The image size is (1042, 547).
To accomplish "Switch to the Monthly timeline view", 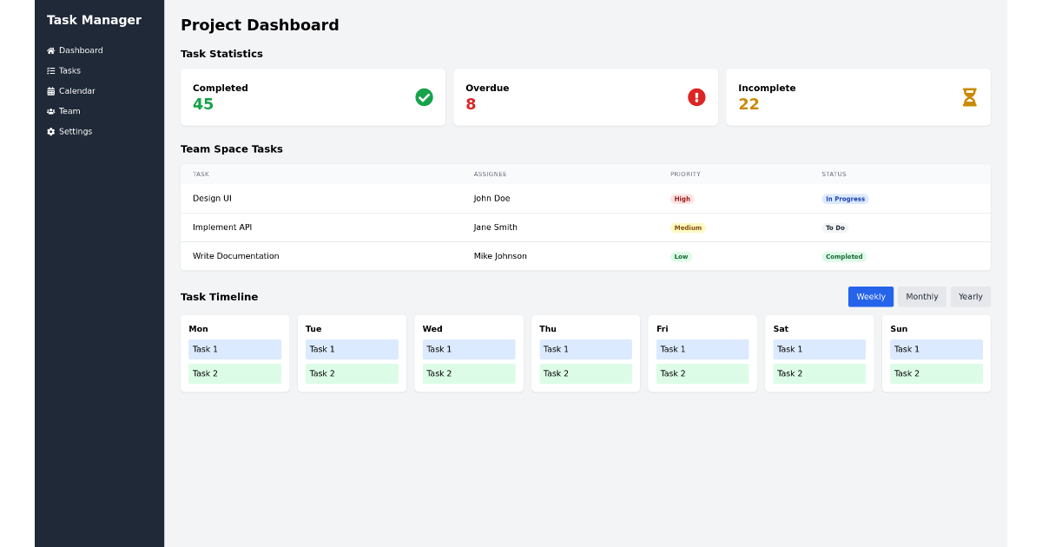I will [921, 296].
